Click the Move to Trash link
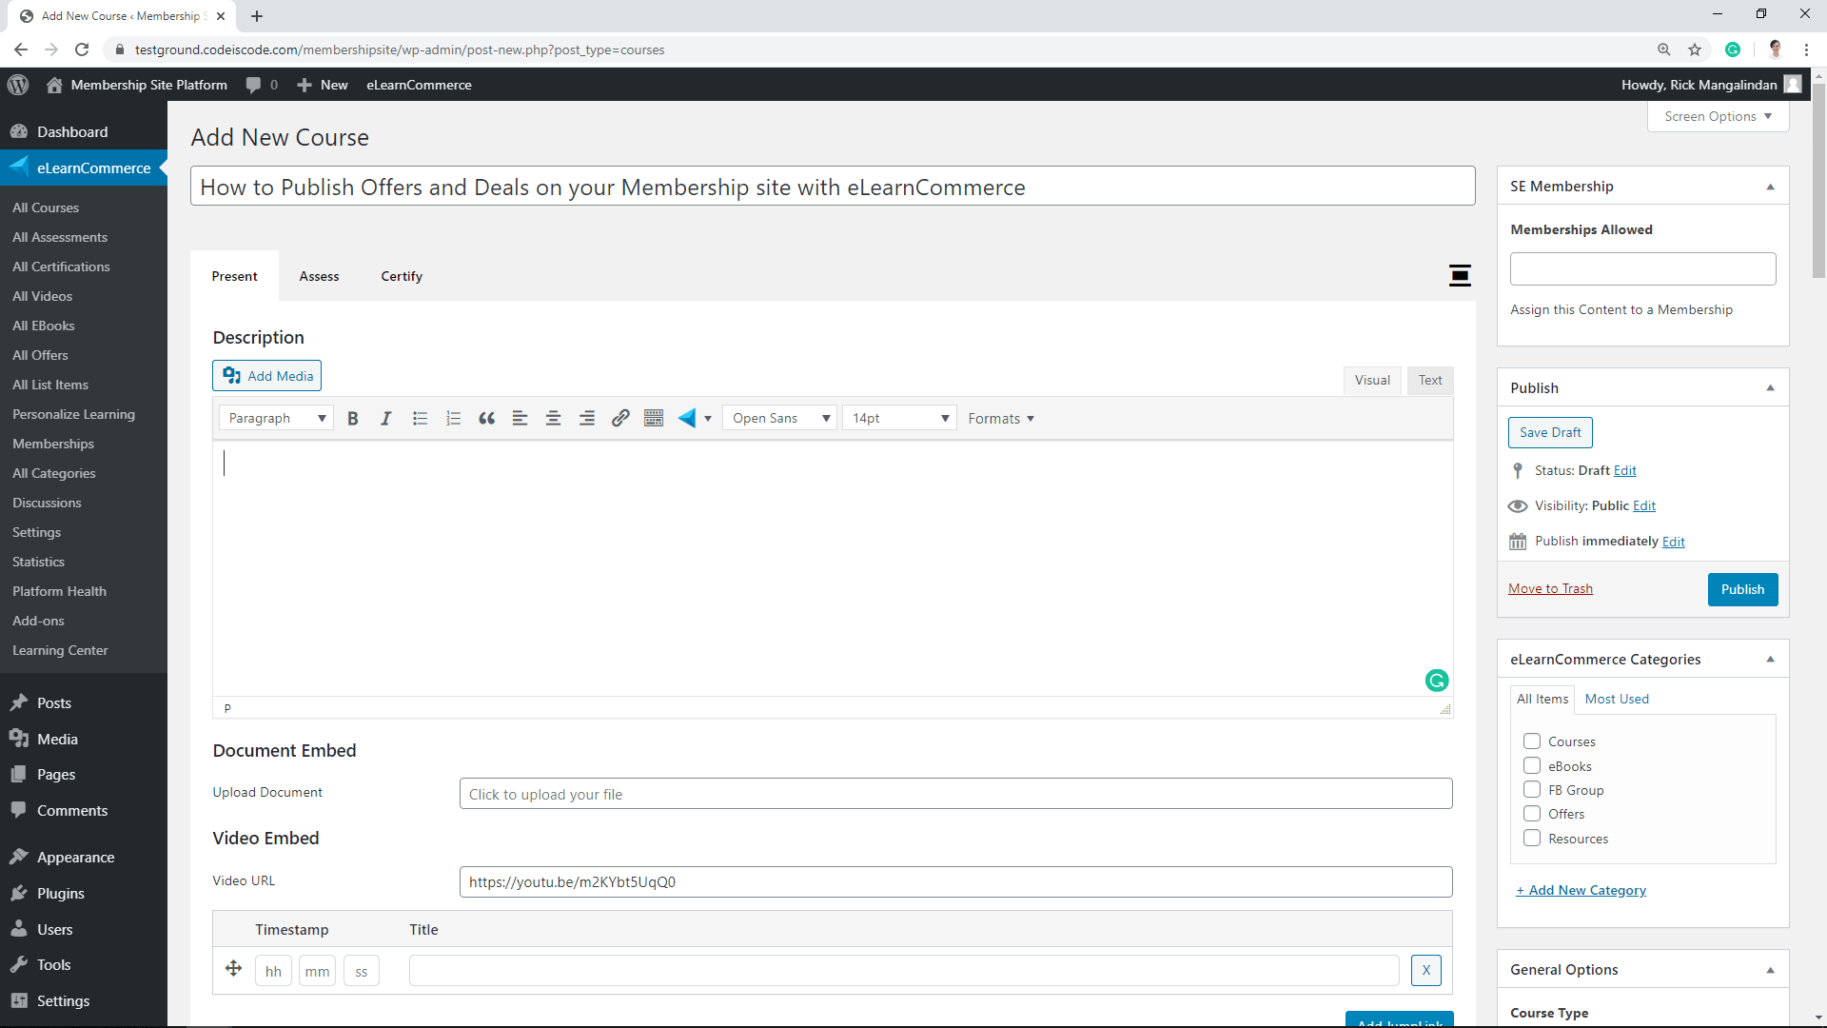 pyautogui.click(x=1550, y=588)
